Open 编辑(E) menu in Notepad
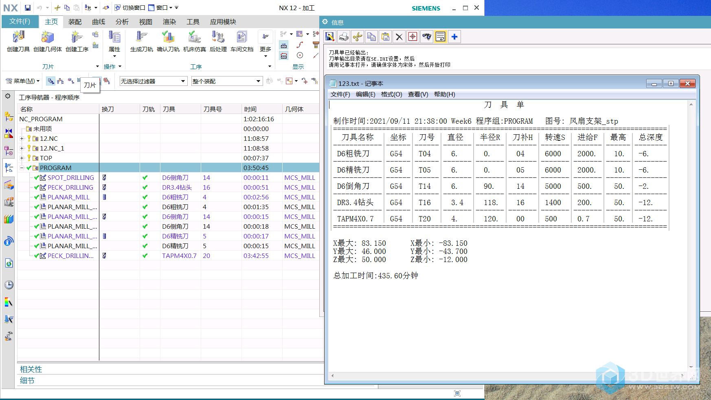The width and height of the screenshot is (711, 400). coord(366,94)
